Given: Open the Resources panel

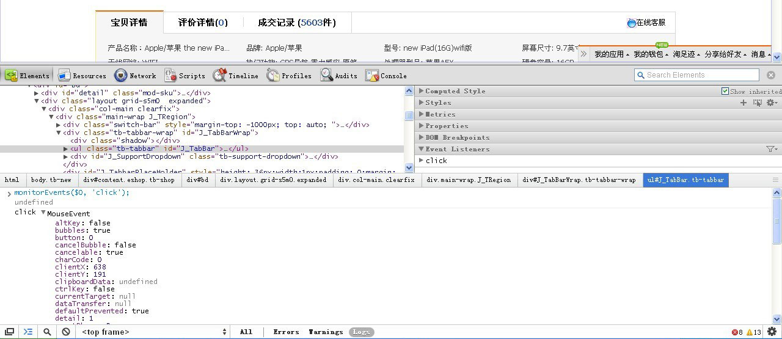Looking at the screenshot, I should (x=82, y=76).
